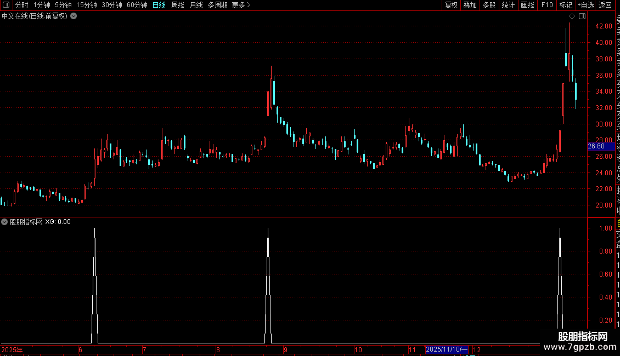
Task: Click the 42.00 price axis label
Action: pyautogui.click(x=604, y=26)
